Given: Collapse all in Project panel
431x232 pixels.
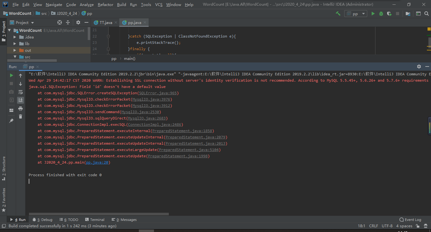Looking at the screenshot, I should click(x=68, y=22).
